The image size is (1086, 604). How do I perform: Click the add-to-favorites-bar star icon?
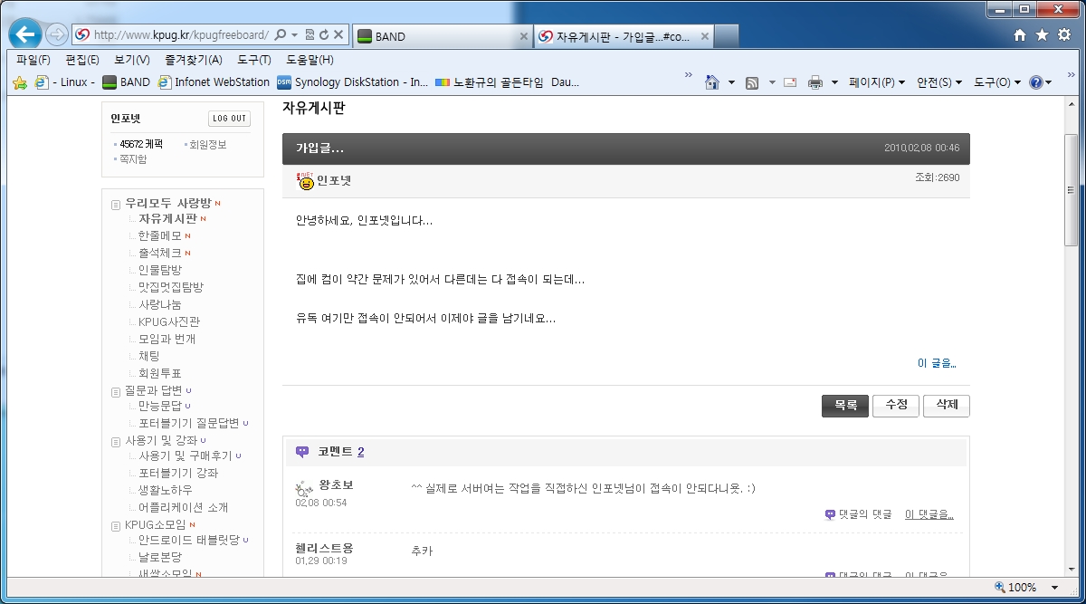(x=20, y=82)
